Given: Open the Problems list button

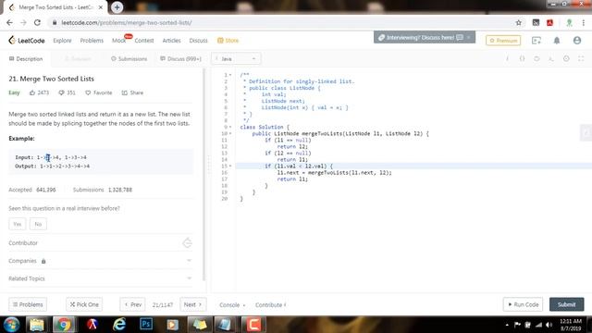Looking at the screenshot, I should [28, 304].
